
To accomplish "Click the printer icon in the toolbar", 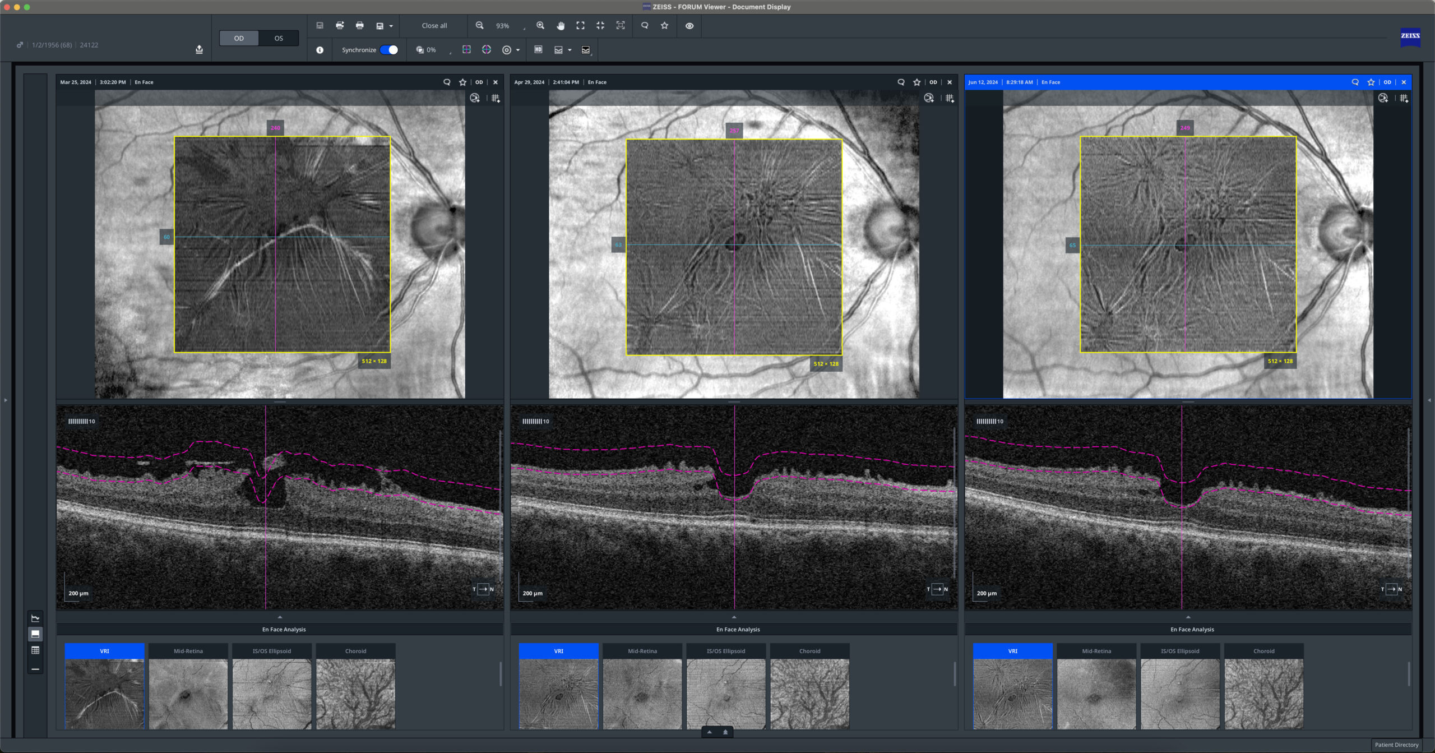I will pyautogui.click(x=360, y=26).
